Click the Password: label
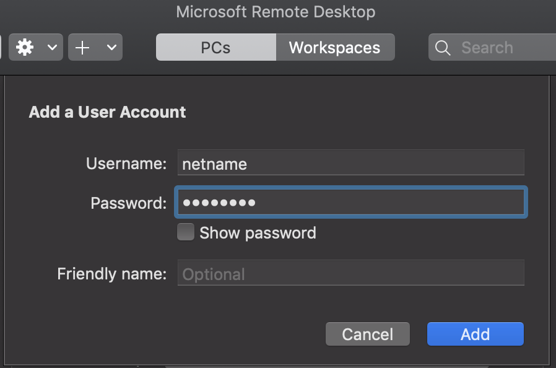 (x=128, y=203)
